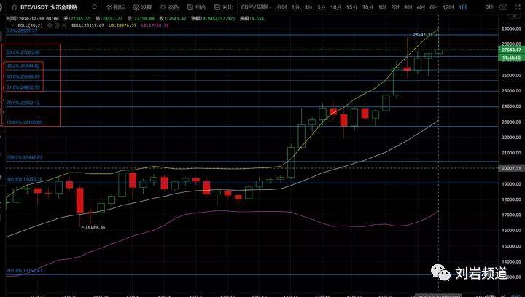This screenshot has width=525, height=297.
Task: Switch the chart color theme via 亮色
Action: tap(169, 7)
